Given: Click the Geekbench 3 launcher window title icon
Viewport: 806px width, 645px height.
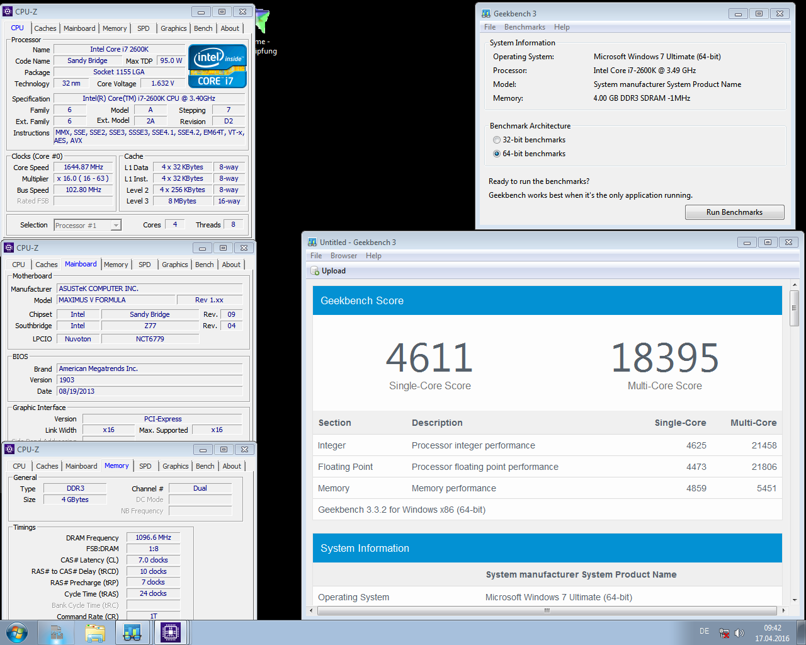Looking at the screenshot, I should pos(486,13).
